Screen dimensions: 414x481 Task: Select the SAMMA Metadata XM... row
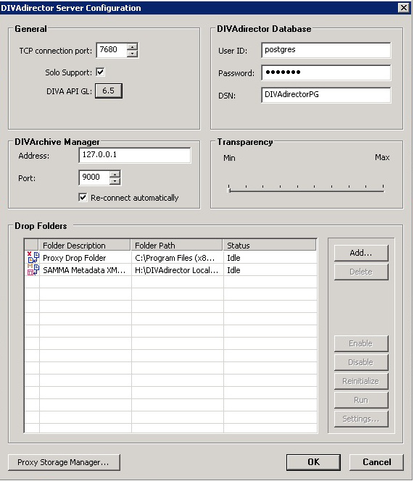pyautogui.click(x=170, y=270)
